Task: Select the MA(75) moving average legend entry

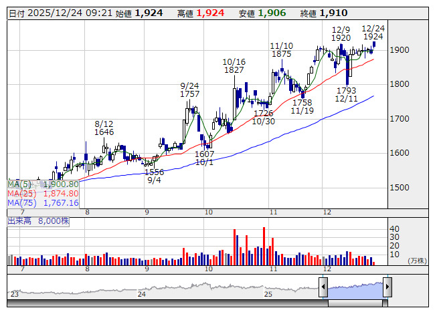Action: point(43,202)
